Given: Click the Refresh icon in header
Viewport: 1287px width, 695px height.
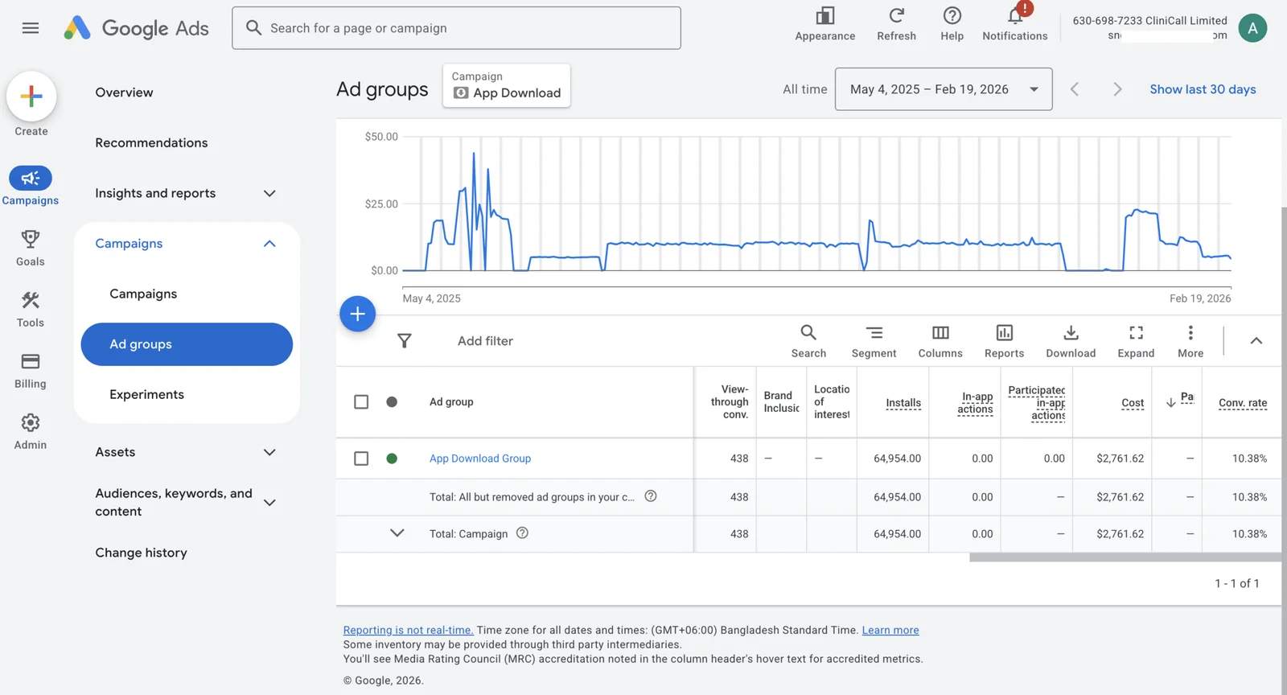Looking at the screenshot, I should point(896,24).
